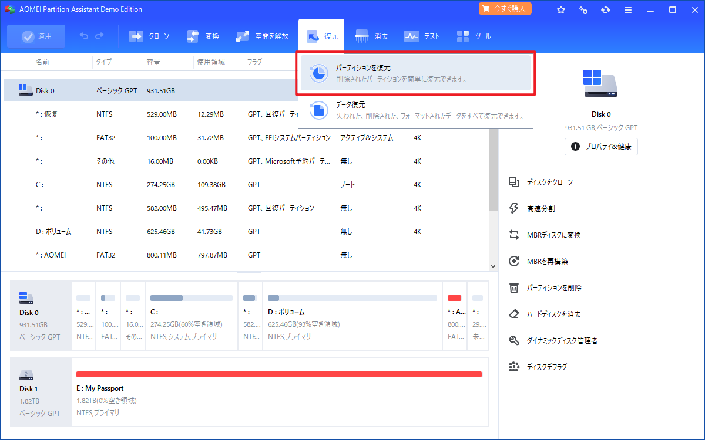Select the 恢复 NTFS 529.00MB partition row
Image resolution: width=705 pixels, height=440 pixels.
246,114
